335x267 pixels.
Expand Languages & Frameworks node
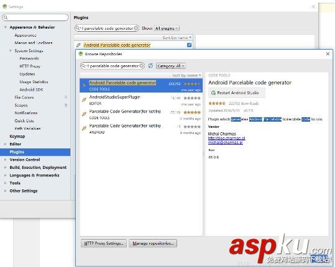click(6, 175)
